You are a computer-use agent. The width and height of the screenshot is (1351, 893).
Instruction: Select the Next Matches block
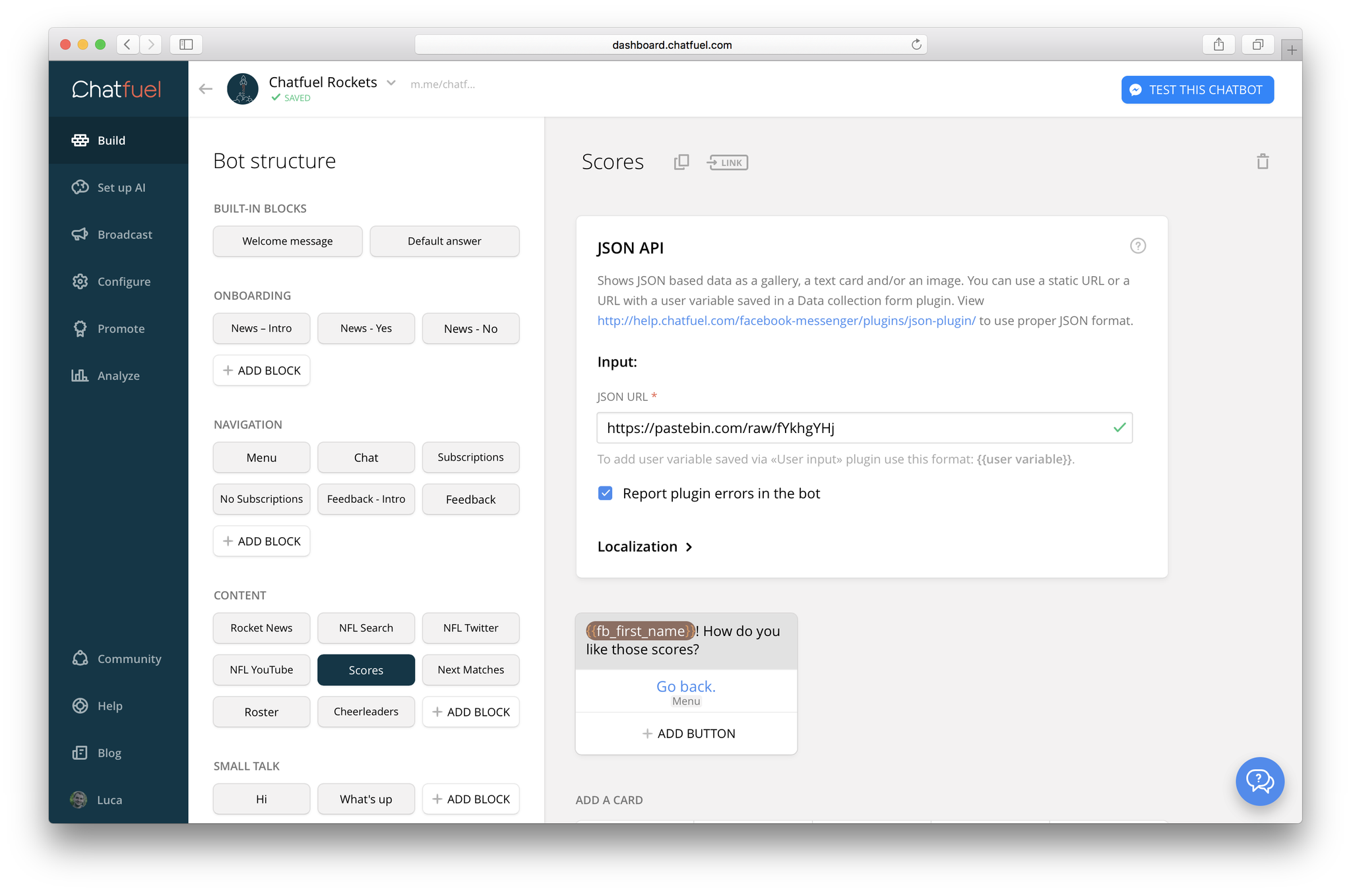tap(471, 670)
